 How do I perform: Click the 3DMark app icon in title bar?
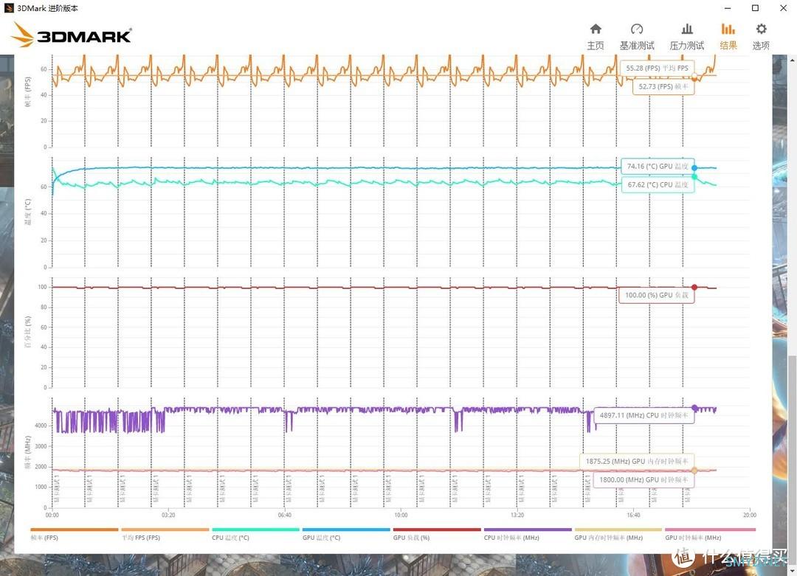(x=9, y=8)
